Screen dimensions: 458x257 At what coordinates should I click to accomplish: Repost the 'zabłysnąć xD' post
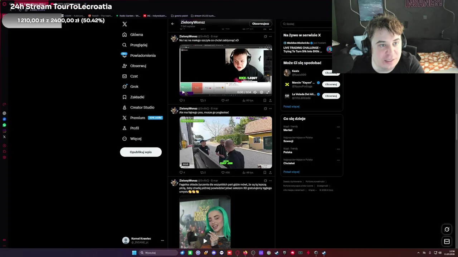click(x=203, y=101)
